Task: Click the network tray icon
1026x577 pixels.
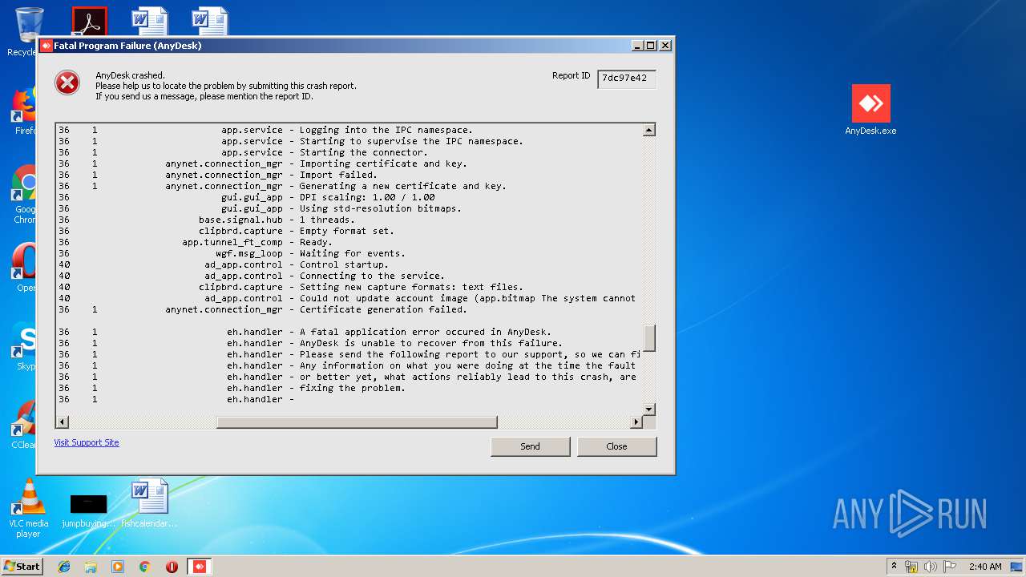Action: pos(911,567)
